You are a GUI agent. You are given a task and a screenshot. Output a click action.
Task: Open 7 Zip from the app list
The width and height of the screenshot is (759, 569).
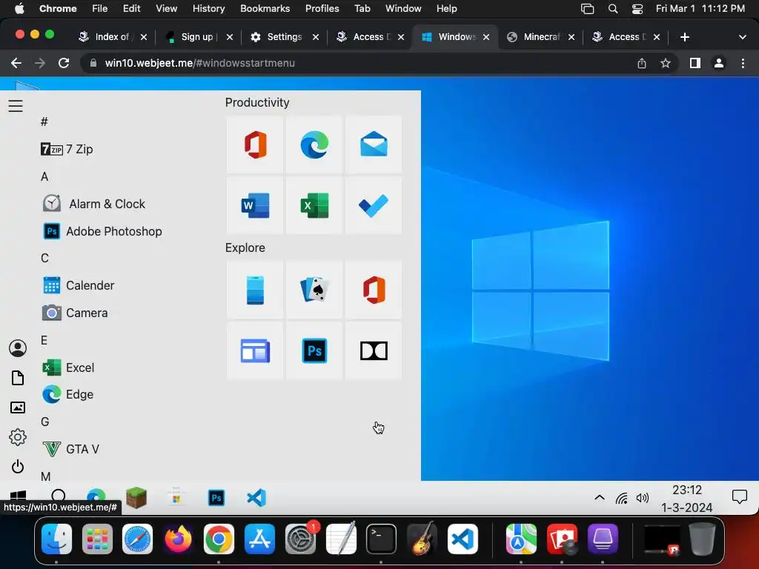(x=67, y=149)
